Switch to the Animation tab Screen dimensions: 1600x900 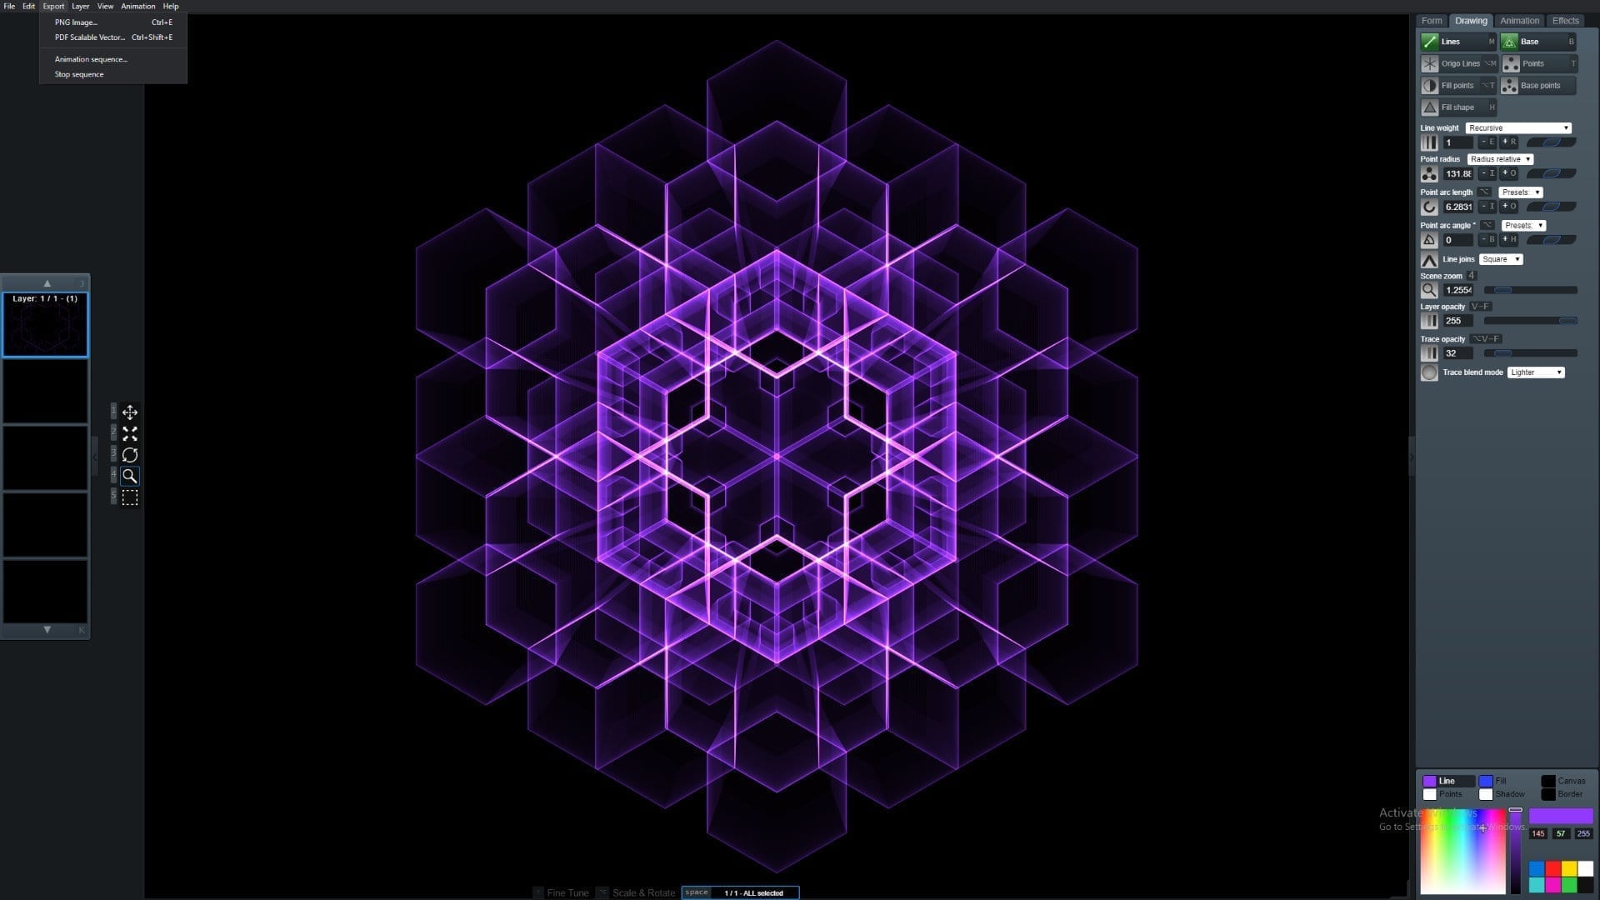pyautogui.click(x=1519, y=21)
